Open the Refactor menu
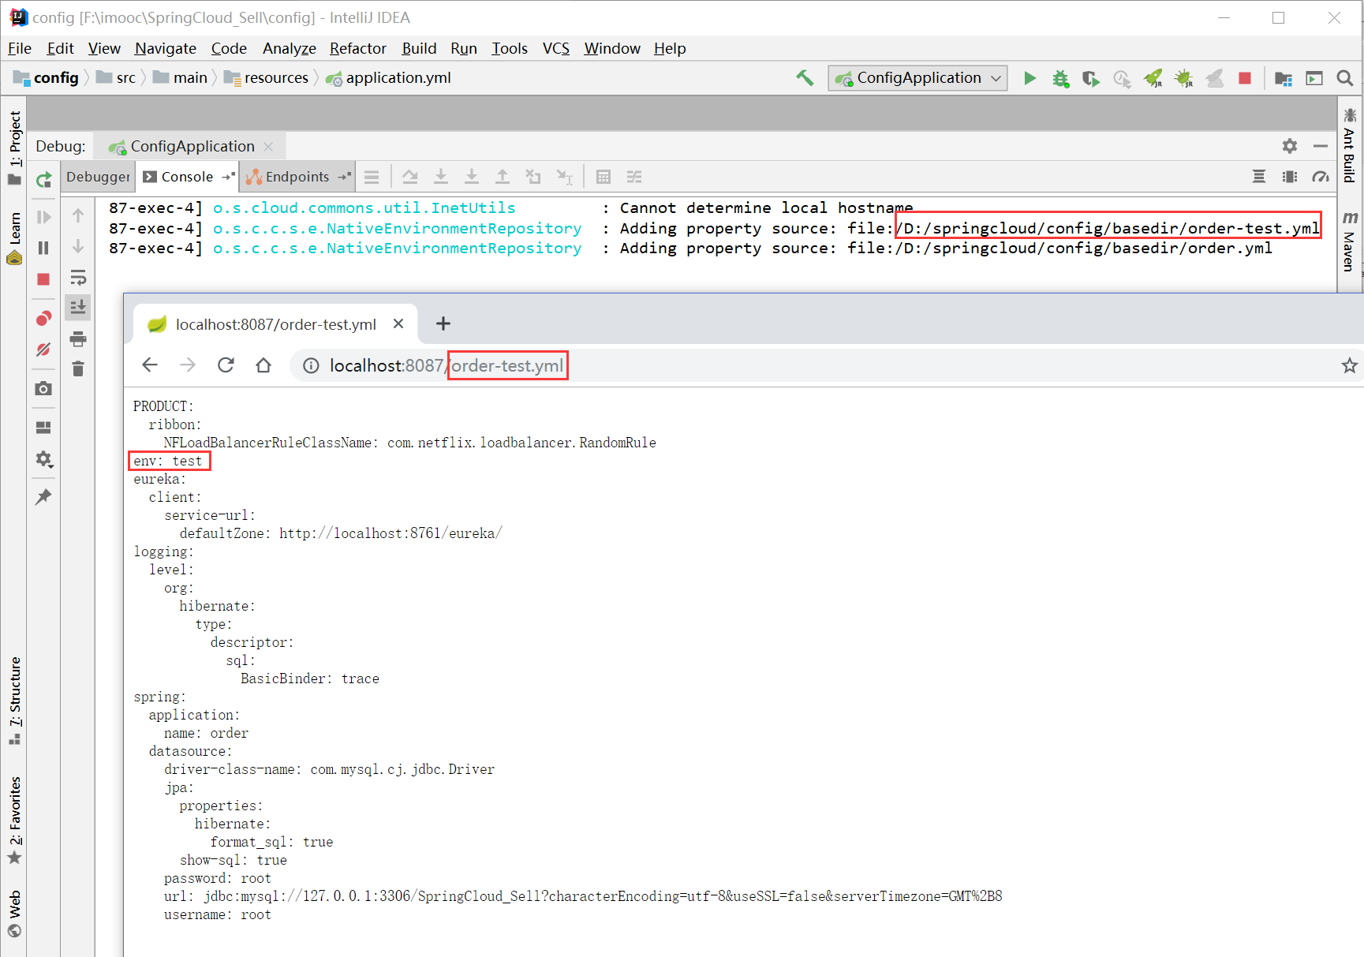This screenshot has height=957, width=1364. pos(358,48)
